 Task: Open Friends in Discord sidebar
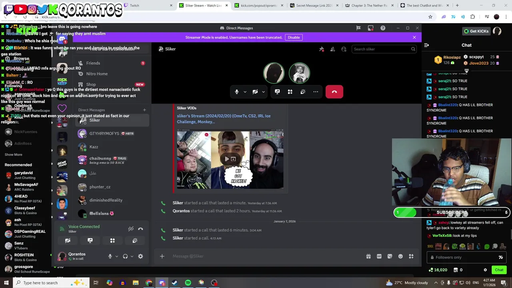(x=111, y=63)
